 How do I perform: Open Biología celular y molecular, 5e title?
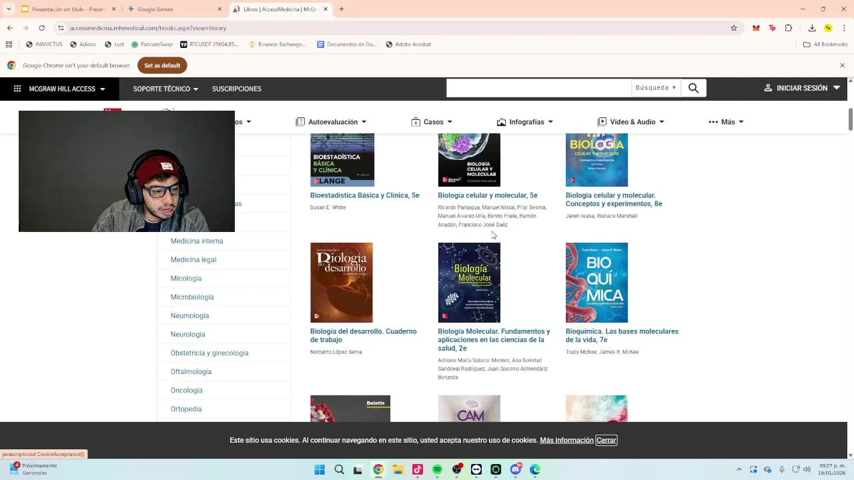coord(488,195)
